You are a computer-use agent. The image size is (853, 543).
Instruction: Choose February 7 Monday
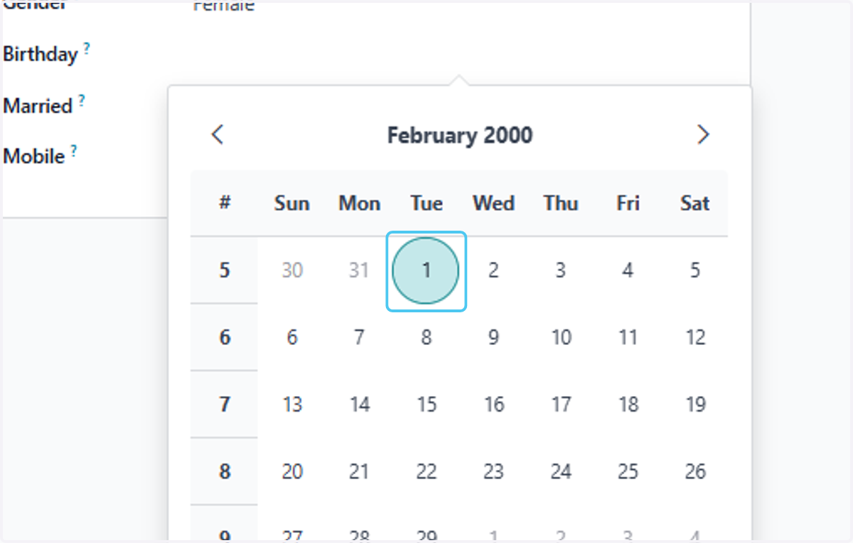coord(360,337)
